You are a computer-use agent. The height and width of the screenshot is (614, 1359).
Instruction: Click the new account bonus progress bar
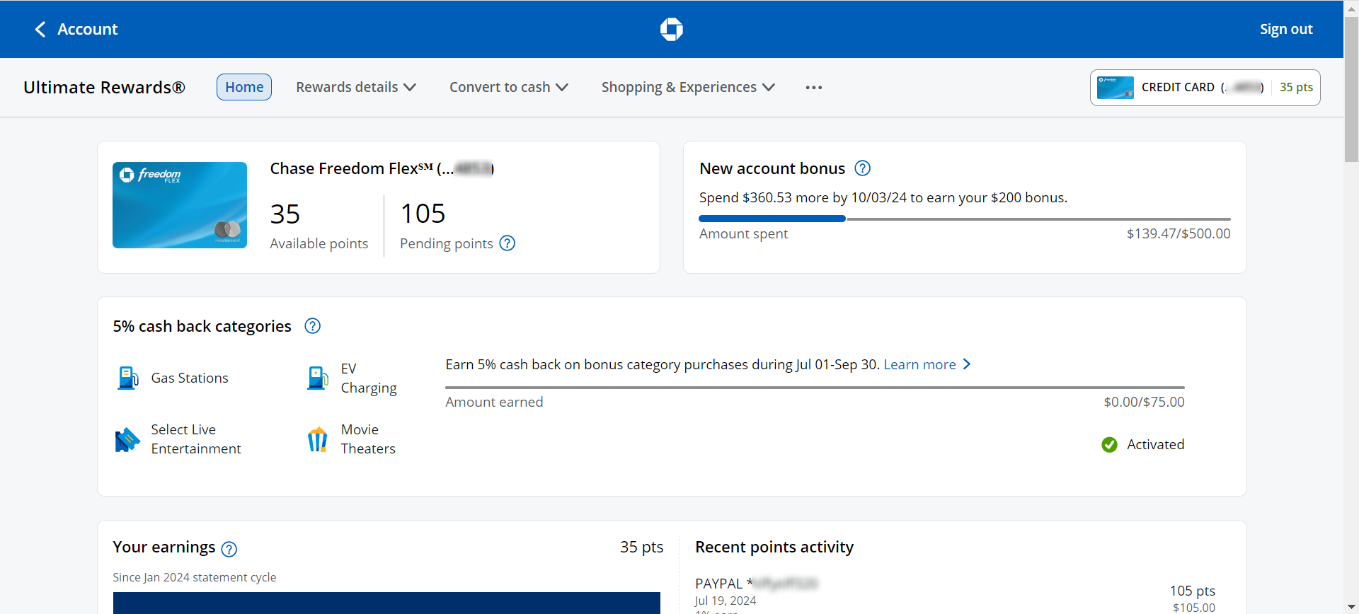tap(965, 219)
